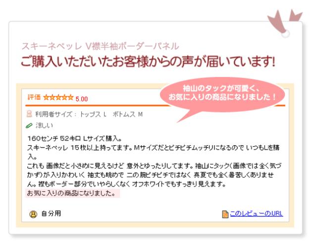The image size is (317, 242).
Task: Click the highlighted sentence お気に入りの商品になりました。
Action: (72, 193)
